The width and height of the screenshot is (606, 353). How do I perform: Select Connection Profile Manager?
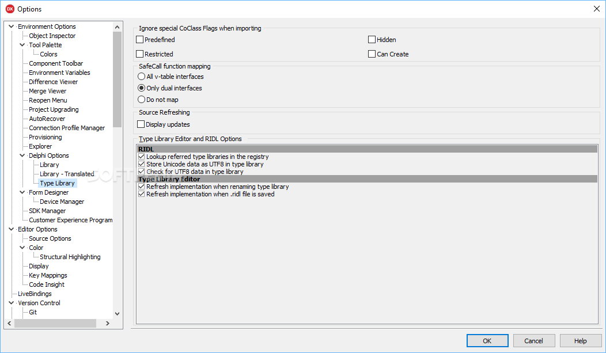(x=67, y=128)
